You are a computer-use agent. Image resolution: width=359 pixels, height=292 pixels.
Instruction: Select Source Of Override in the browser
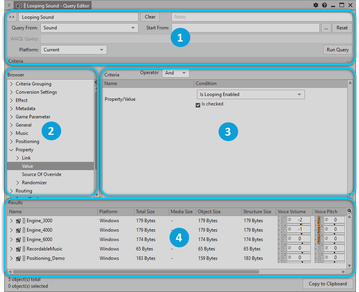(x=42, y=174)
